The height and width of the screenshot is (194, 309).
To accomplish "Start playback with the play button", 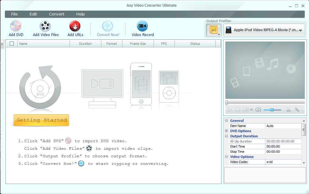I will [230, 110].
